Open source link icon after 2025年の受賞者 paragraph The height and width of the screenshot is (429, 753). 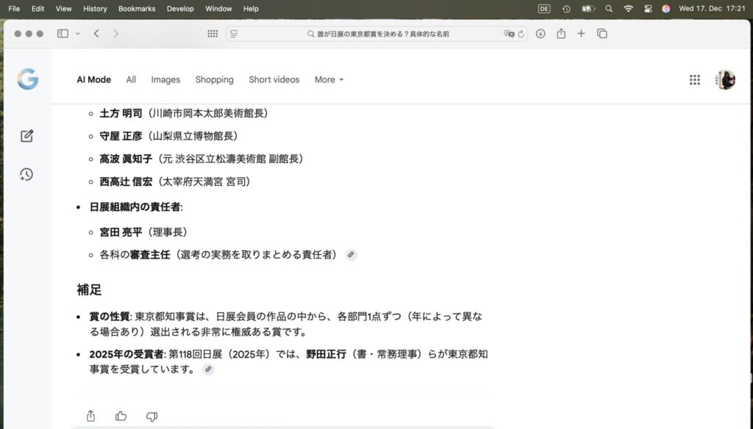pos(208,369)
